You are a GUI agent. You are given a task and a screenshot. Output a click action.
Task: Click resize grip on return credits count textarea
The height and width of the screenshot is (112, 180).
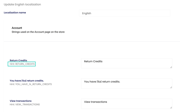(x=171, y=87)
